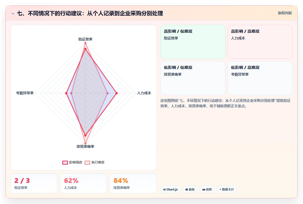Click the 影响强度 radar point on 考勤异常率 axis
The height and width of the screenshot is (204, 303).
[x=66, y=93]
